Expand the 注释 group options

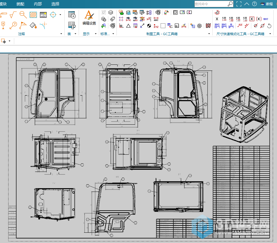61,34
